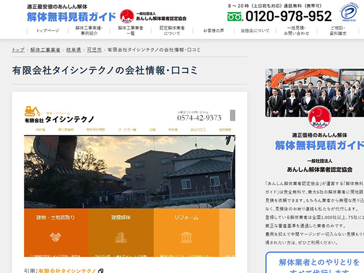Image resolution: width=364 pixels, height=273 pixels.
Task: Open the 当協会について menu item
Action: tap(255, 31)
